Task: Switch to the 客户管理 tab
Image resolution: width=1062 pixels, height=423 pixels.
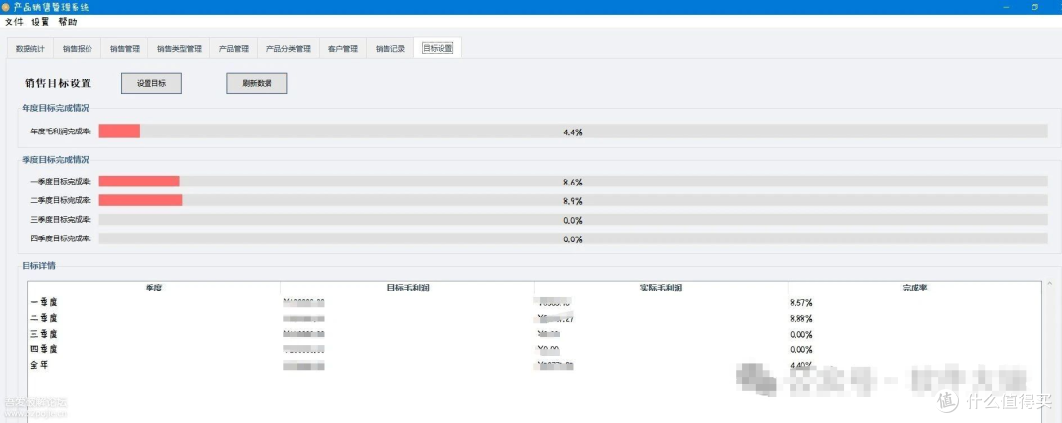Action: pyautogui.click(x=343, y=49)
